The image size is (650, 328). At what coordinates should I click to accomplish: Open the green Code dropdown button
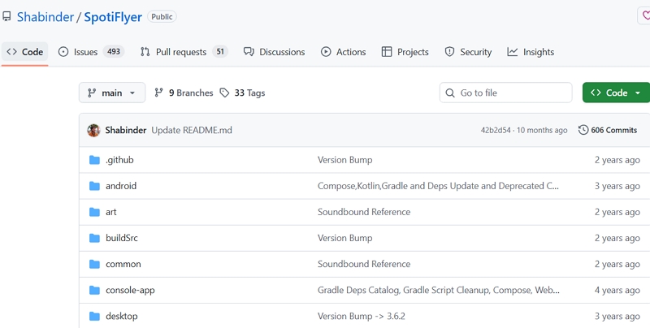[x=616, y=93]
